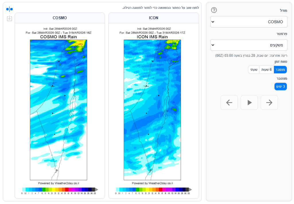Start the forecast animation with play
The height and width of the screenshot is (204, 294).
coord(249,103)
